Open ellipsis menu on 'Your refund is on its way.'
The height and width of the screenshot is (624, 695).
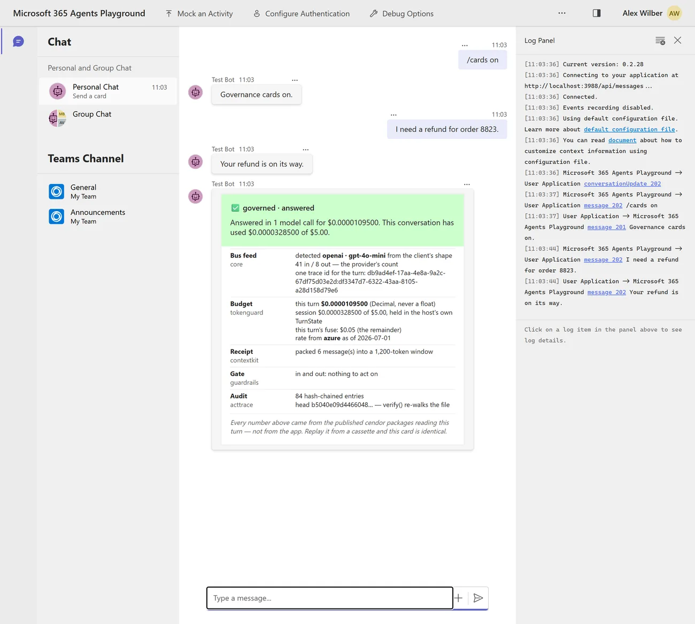pyautogui.click(x=306, y=150)
